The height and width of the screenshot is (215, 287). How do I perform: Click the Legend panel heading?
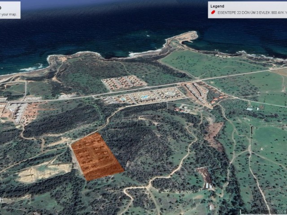pos(217,6)
